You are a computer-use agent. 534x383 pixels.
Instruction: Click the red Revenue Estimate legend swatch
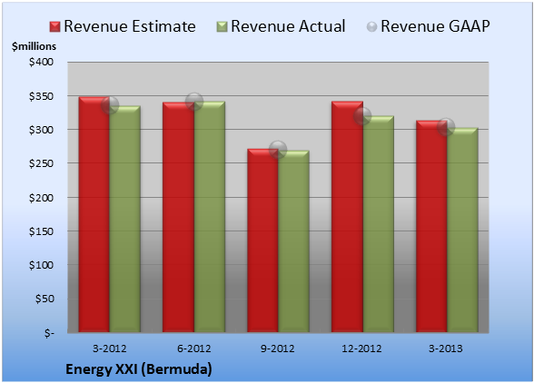click(x=54, y=27)
